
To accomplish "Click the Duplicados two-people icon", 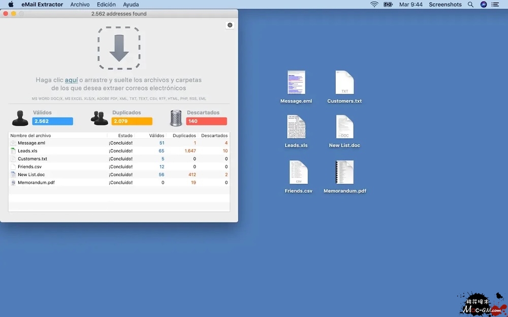I will [x=99, y=118].
